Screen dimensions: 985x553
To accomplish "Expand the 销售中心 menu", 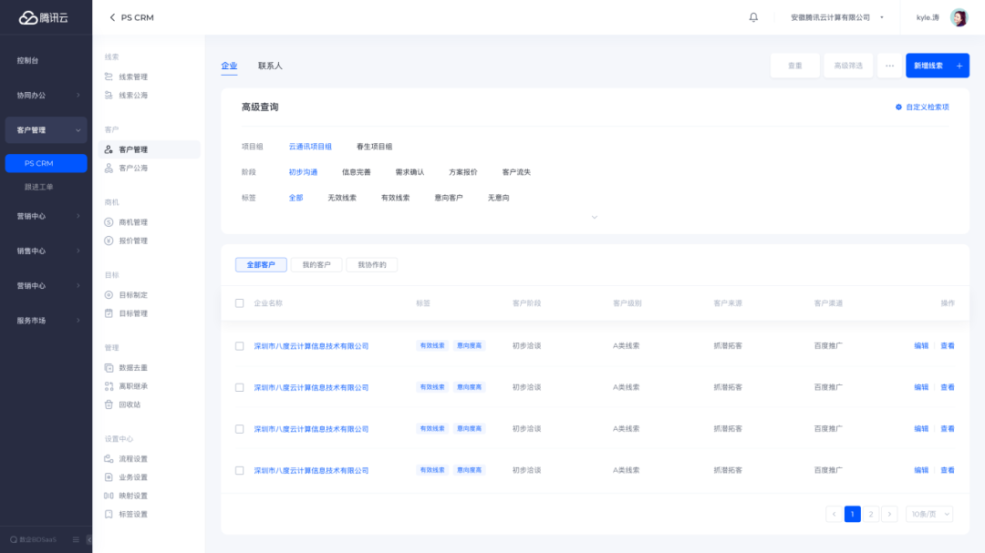I will 46,251.
